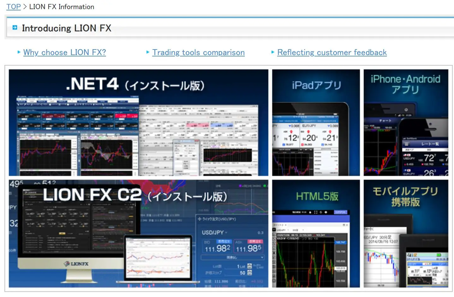
Task: Select the モバイルアプリ 携帯版 banner
Action: 406,233
